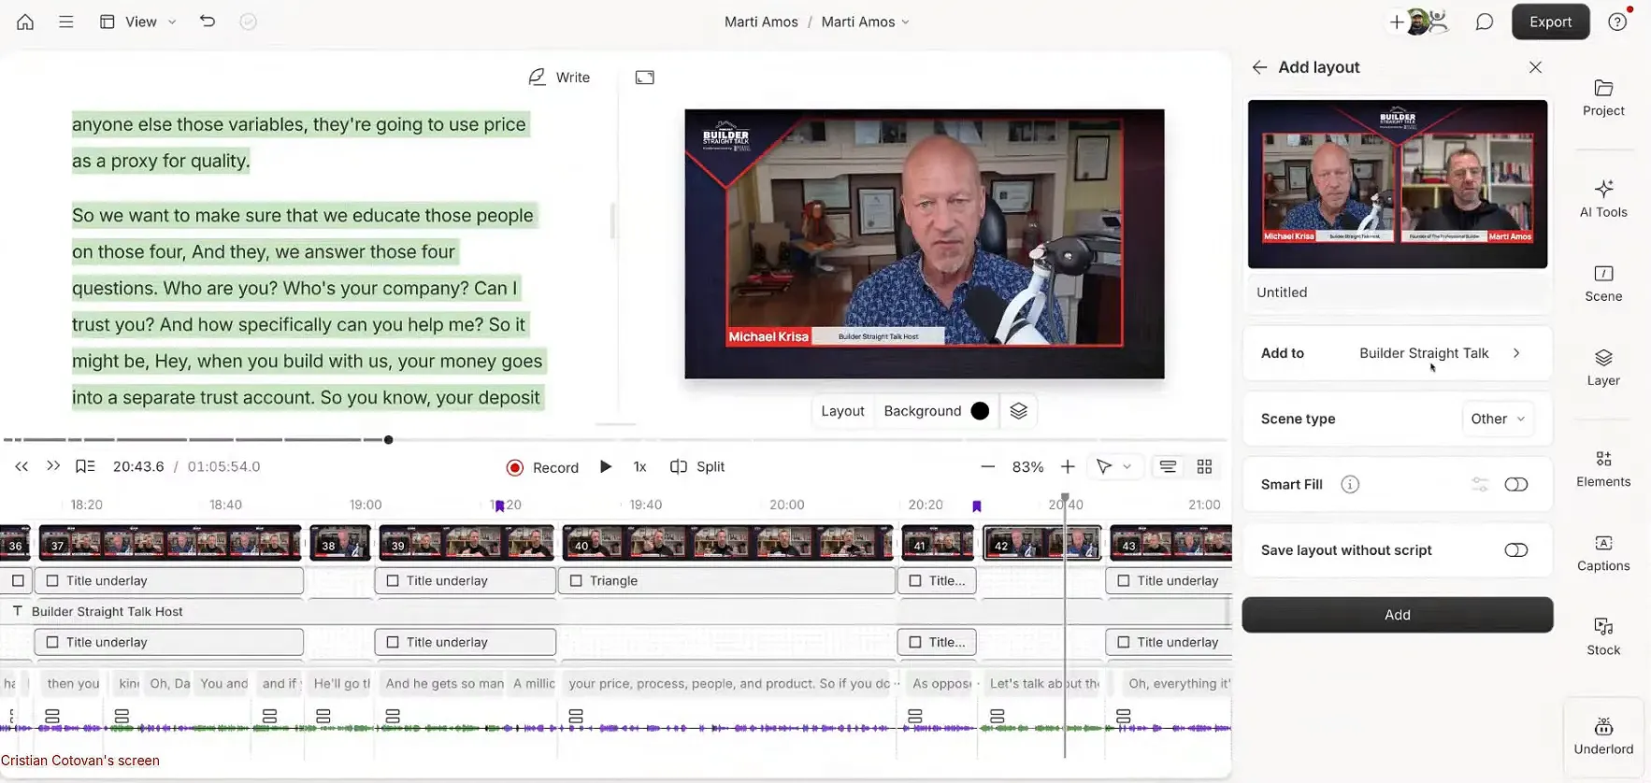Screen dimensions: 1651x783
Task: Zoom in the timeline with plus
Action: click(x=1068, y=466)
